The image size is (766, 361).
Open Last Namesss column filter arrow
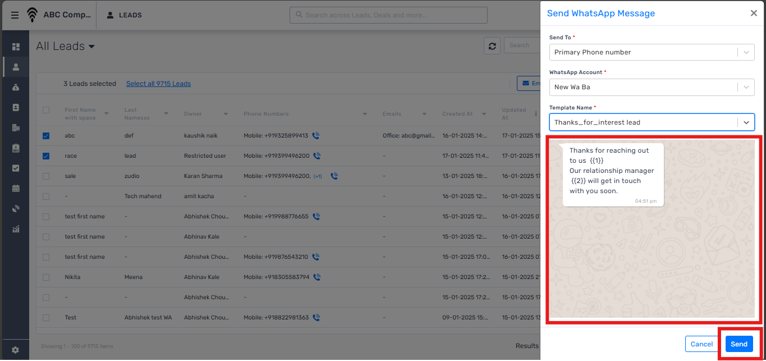[x=166, y=114]
